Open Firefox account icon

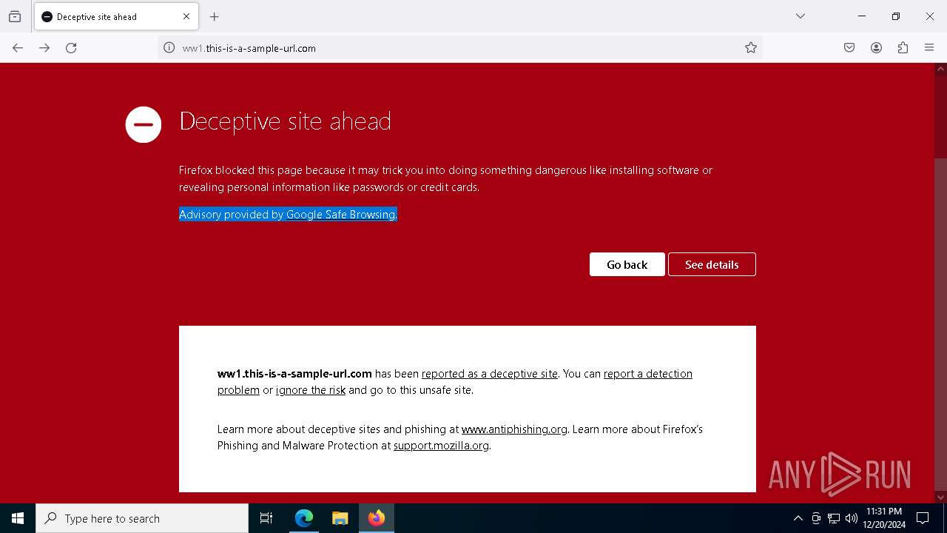pos(876,47)
